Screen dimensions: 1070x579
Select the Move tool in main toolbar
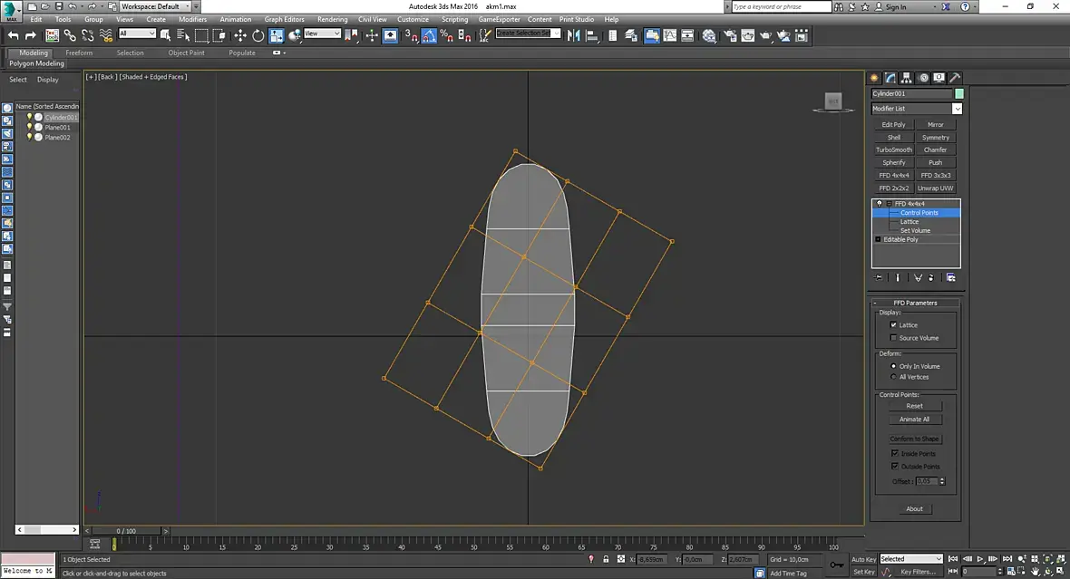[239, 35]
